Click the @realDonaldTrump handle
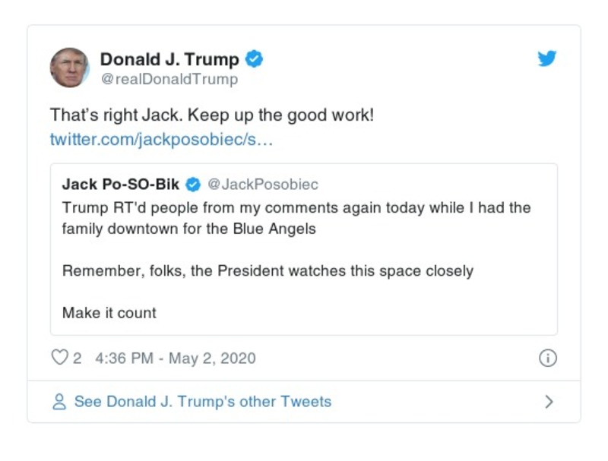Screen dimensions: 608x461 coord(169,75)
